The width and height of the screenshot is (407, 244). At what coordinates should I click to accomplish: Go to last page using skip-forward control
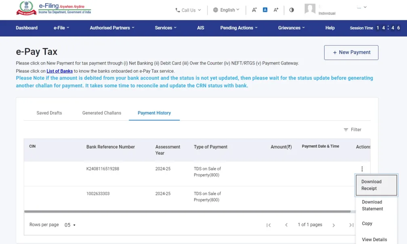pyautogui.click(x=351, y=225)
